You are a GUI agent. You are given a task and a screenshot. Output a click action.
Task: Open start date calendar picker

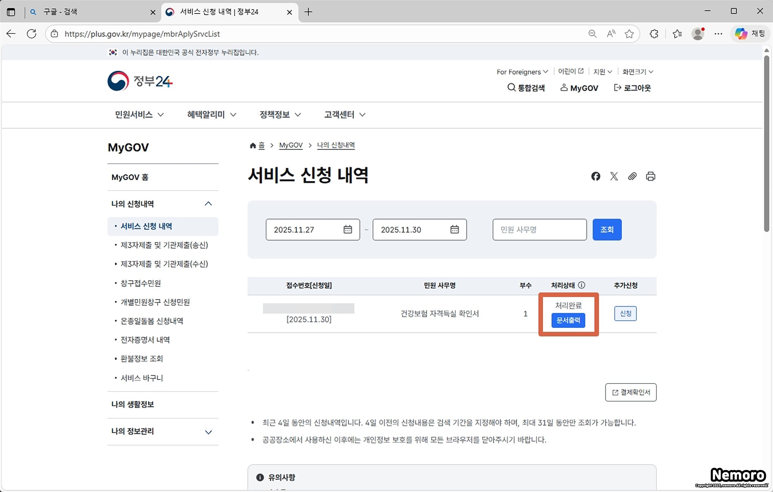coord(348,229)
